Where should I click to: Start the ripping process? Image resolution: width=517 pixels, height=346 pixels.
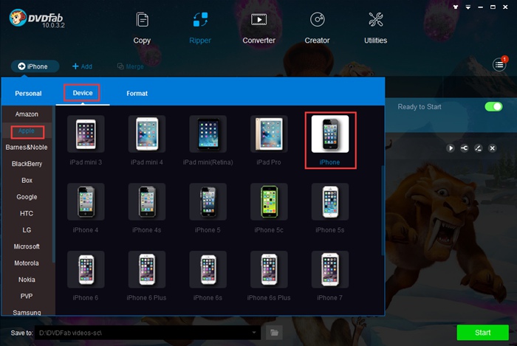(x=483, y=333)
